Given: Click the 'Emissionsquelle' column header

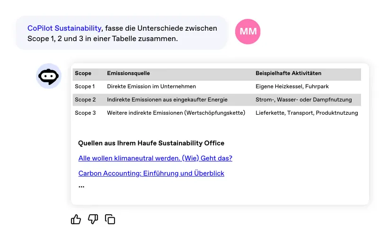Looking at the screenshot, I should [x=129, y=74].
